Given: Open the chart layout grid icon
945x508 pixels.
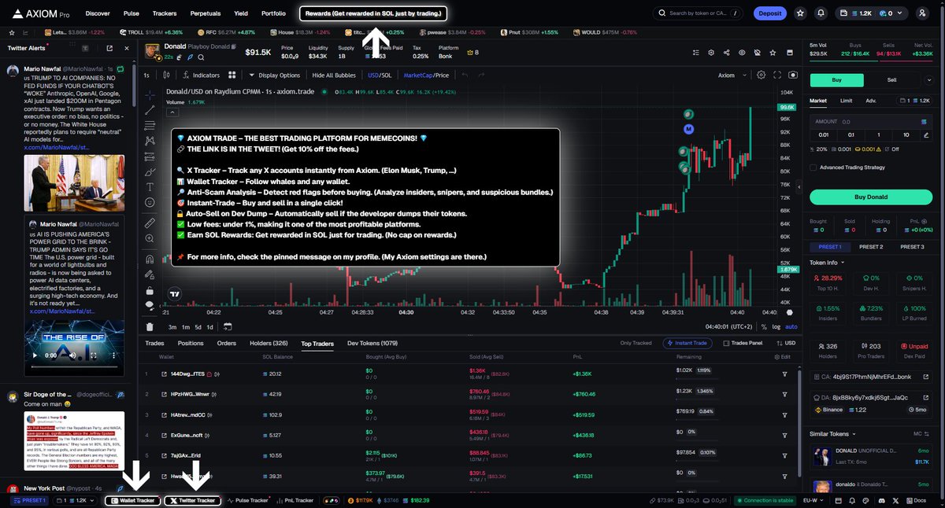Looking at the screenshot, I should (232, 75).
